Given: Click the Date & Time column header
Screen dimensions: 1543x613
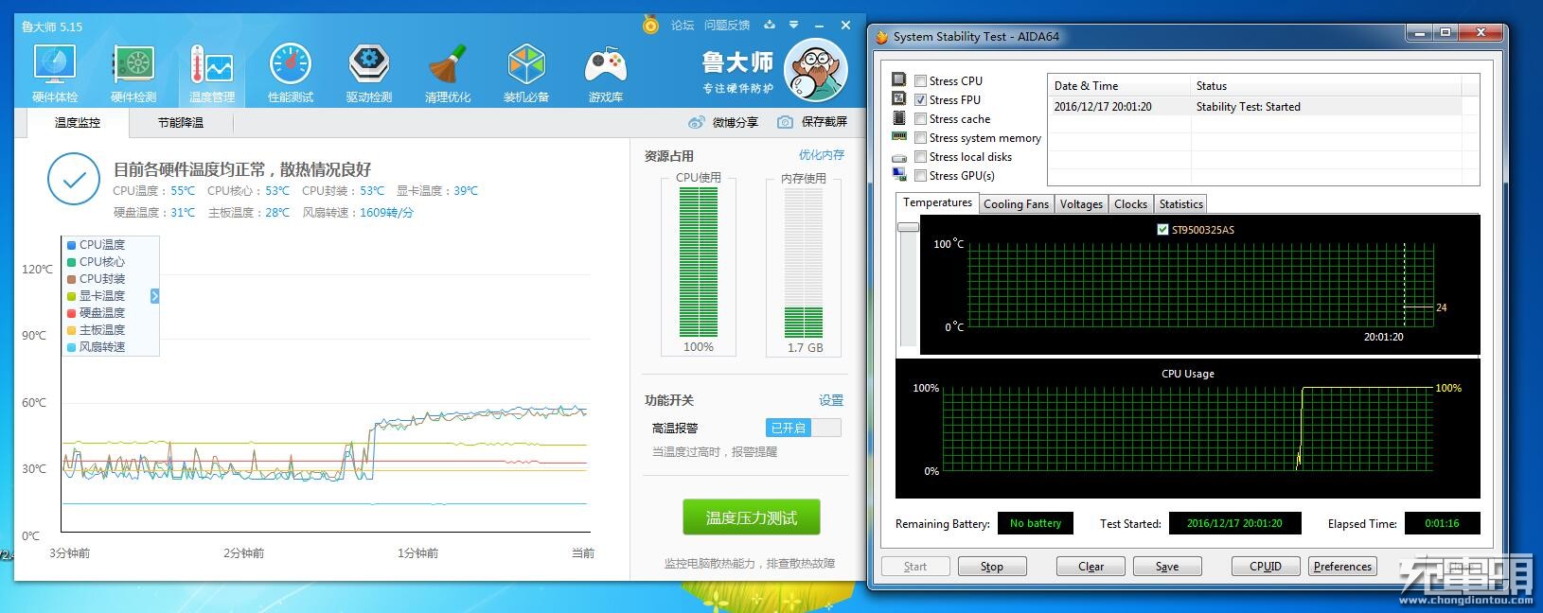Looking at the screenshot, I should click(1119, 85).
